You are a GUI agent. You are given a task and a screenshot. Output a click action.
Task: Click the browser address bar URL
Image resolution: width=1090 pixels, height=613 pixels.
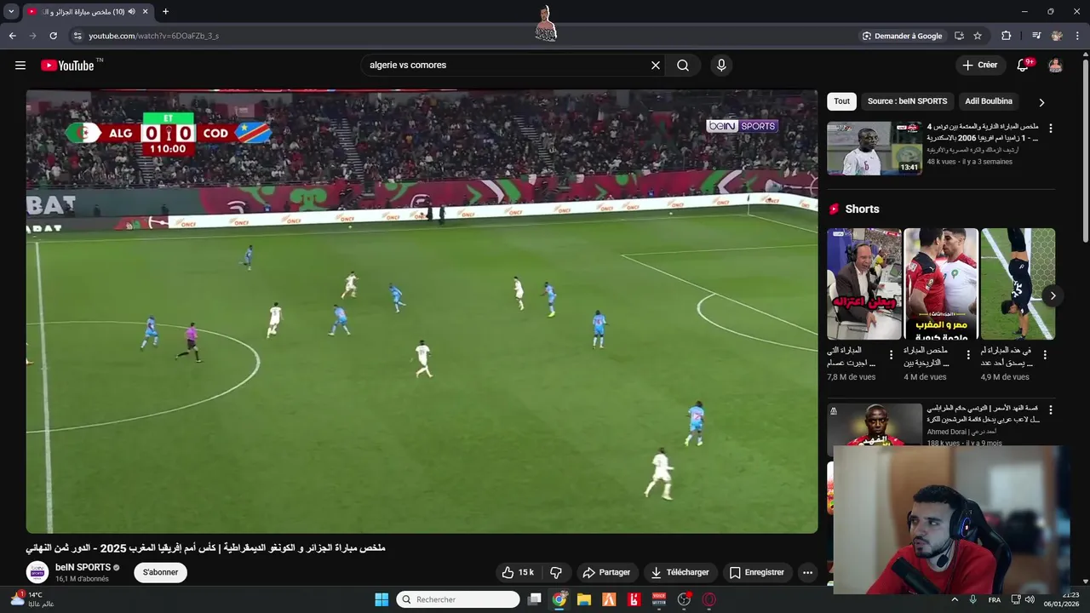tap(153, 36)
